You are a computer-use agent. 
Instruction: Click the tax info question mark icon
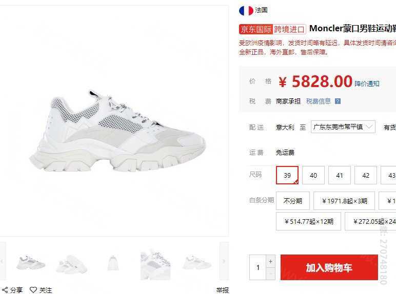coord(338,101)
